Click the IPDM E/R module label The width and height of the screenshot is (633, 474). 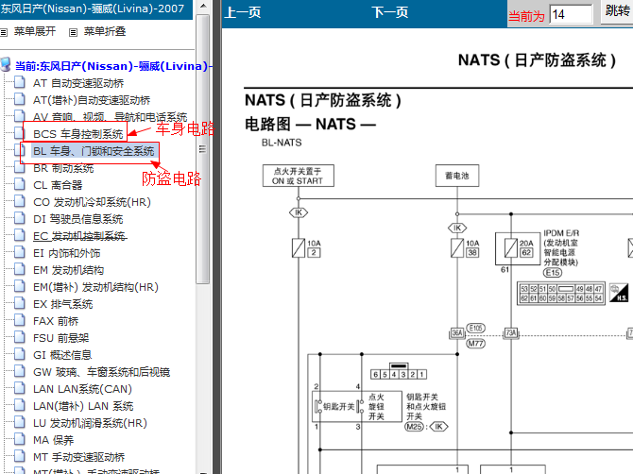tap(561, 247)
